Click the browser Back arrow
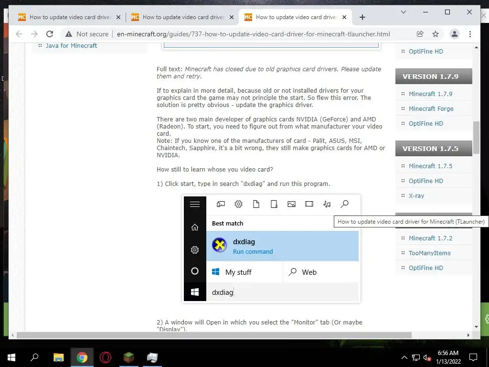 point(19,34)
